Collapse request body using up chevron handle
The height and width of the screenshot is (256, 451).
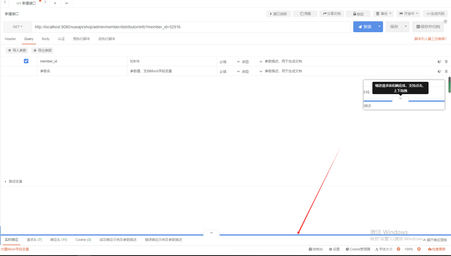211,233
